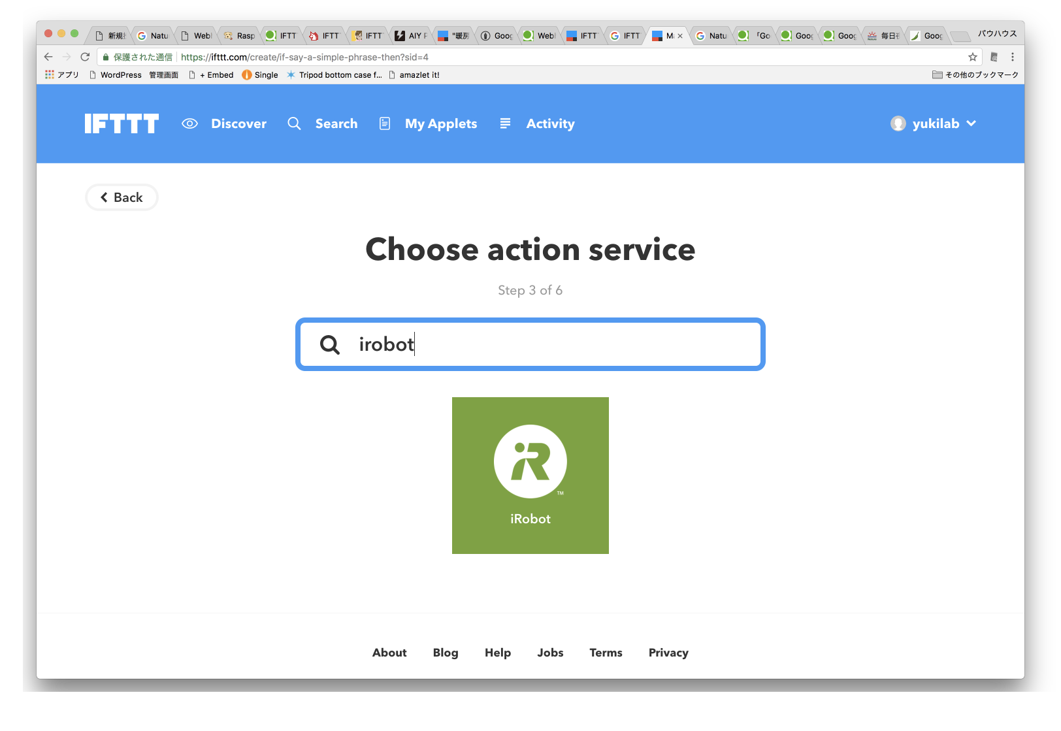This screenshot has height=731, width=1061.
Task: Go back with the Back button
Action: [x=122, y=197]
